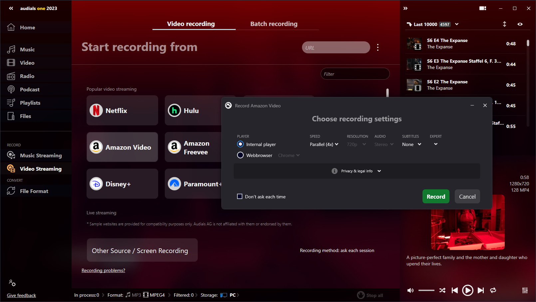Viewport: 536px width, 302px height.
Task: Click the shuffle playback icon
Action: (442, 290)
